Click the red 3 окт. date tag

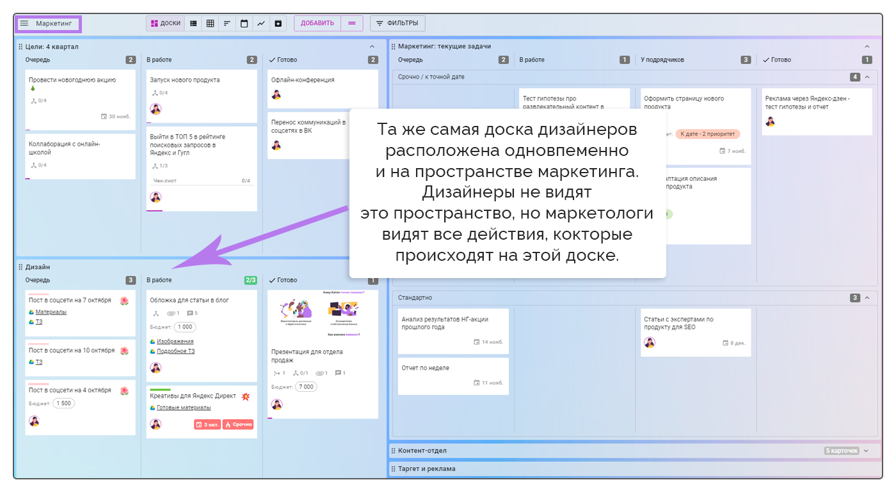coord(207,424)
